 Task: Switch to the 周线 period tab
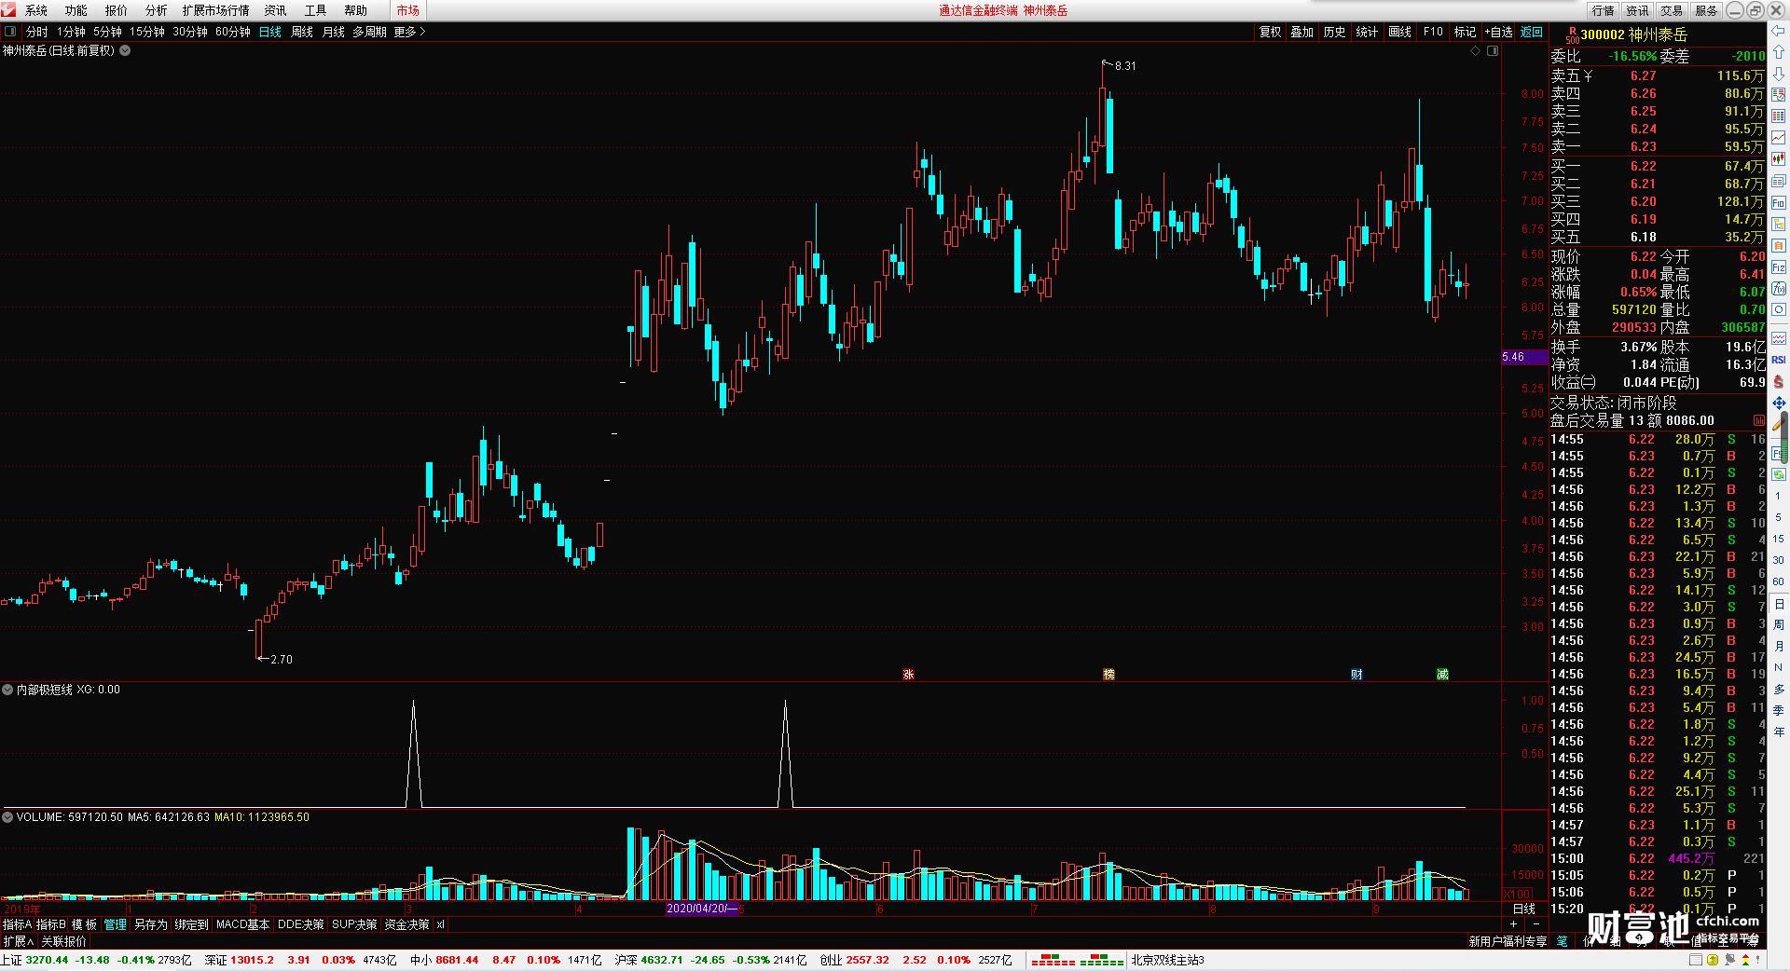point(302,32)
